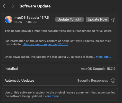Click the Software Update page title
Screen dimensions: 122x103
click(35, 6)
